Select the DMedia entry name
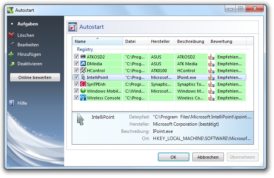This screenshot has height=178, width=274. 94,64
